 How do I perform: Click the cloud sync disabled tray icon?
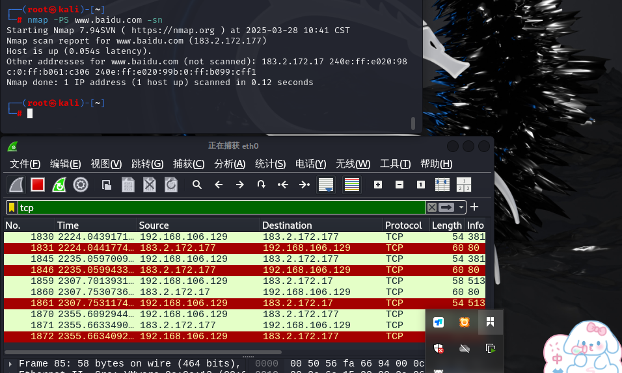tap(464, 348)
